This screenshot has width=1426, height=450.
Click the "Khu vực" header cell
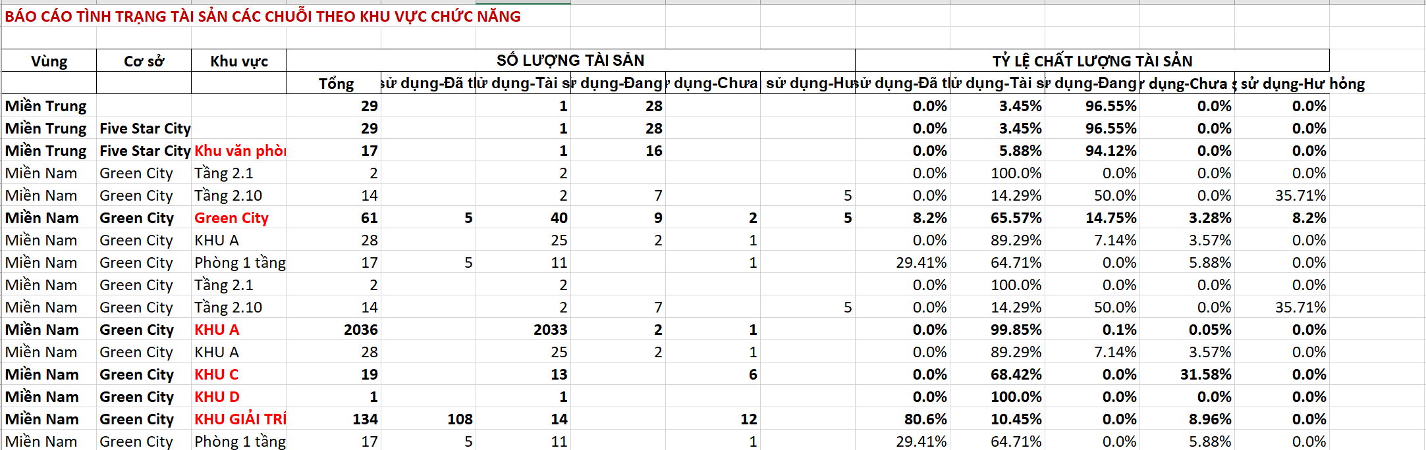tap(238, 61)
